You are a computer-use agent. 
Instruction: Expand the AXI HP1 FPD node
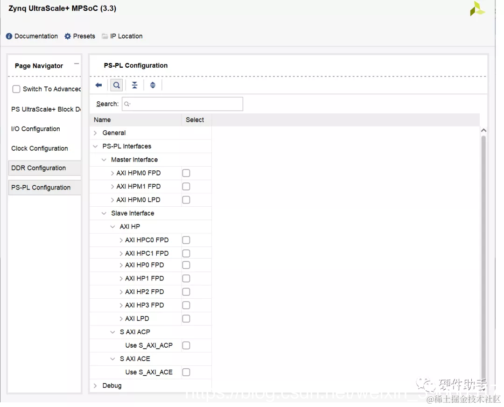(121, 279)
